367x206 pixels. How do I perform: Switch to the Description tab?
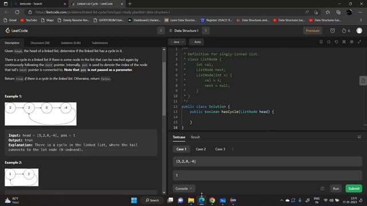12,43
